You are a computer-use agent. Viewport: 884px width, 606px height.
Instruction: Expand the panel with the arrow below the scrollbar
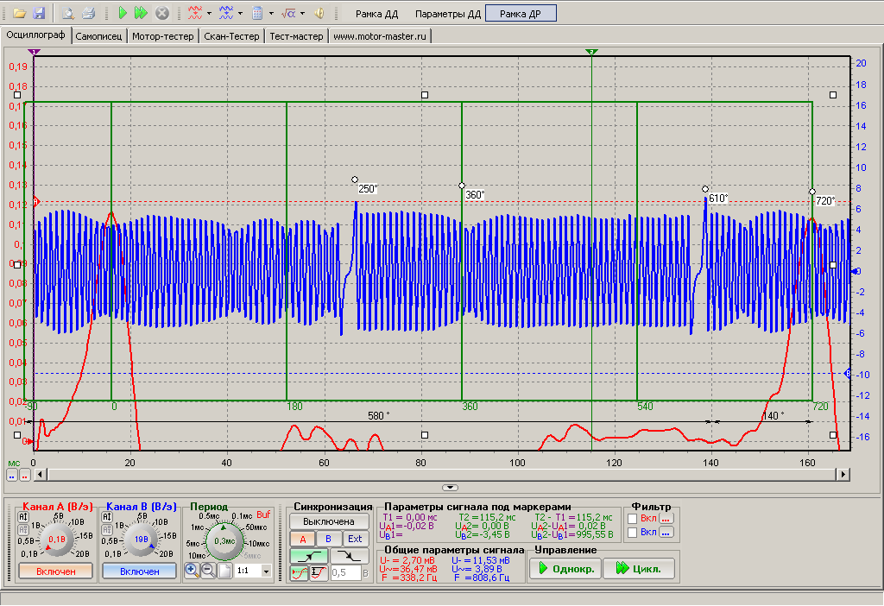[450, 488]
